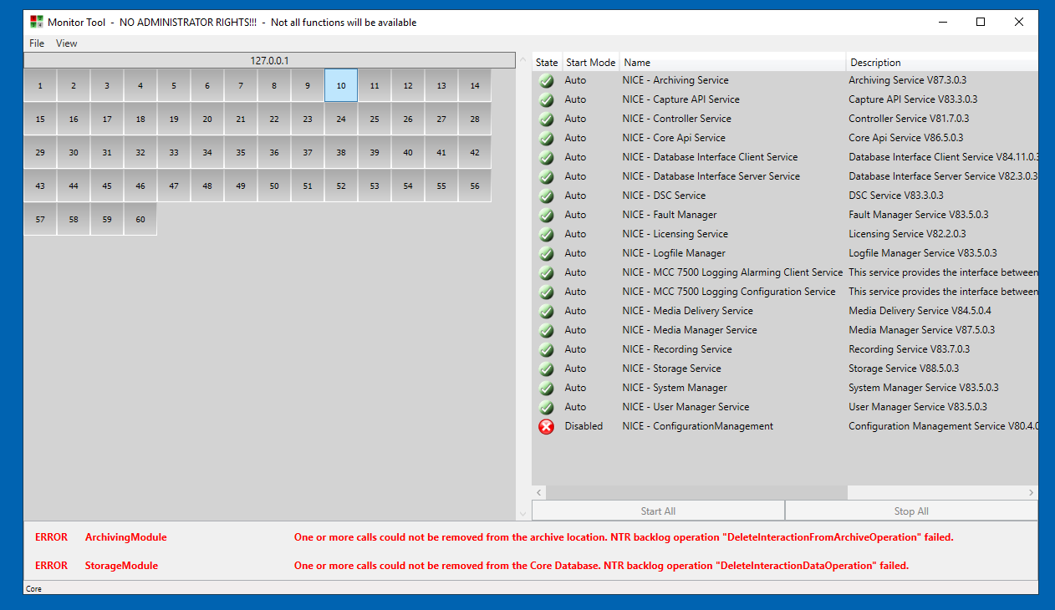Click the green status icon for Capture API Service

(546, 100)
